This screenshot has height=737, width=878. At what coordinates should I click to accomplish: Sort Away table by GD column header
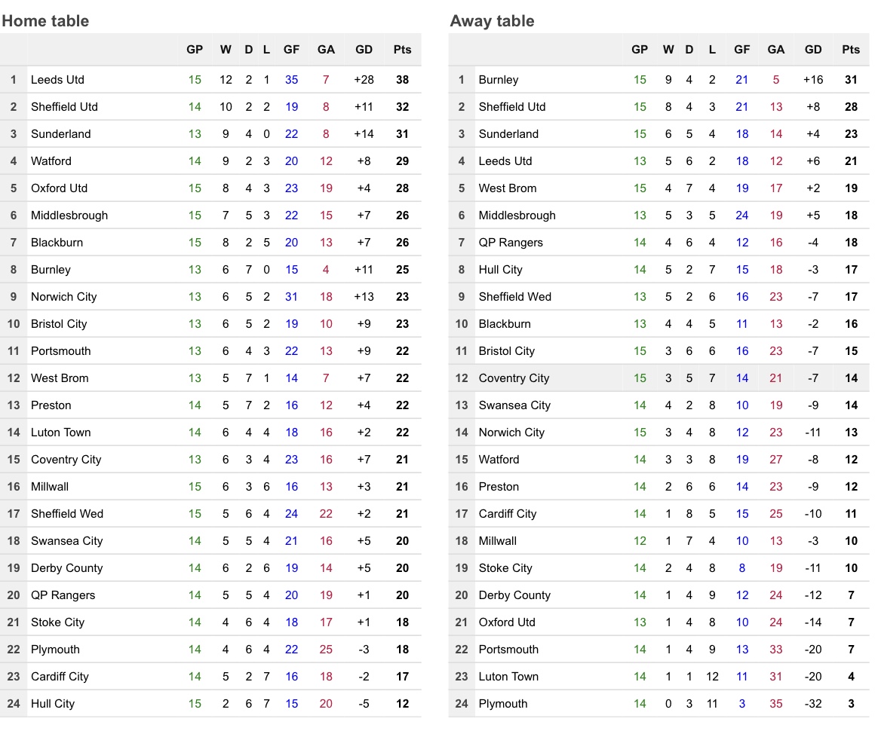tap(813, 50)
